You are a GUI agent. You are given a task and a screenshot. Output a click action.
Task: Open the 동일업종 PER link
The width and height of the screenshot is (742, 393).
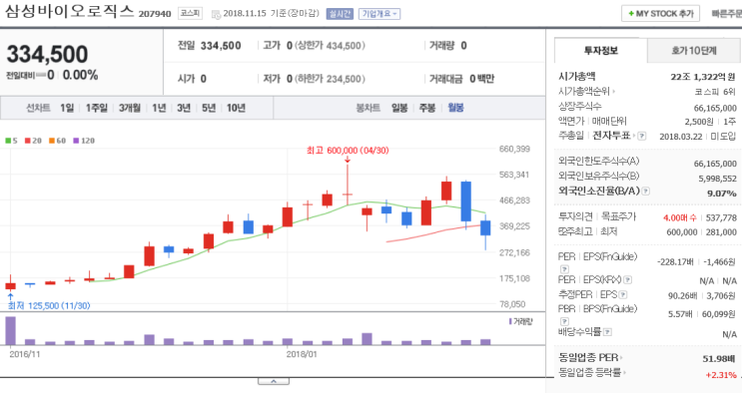(590, 357)
